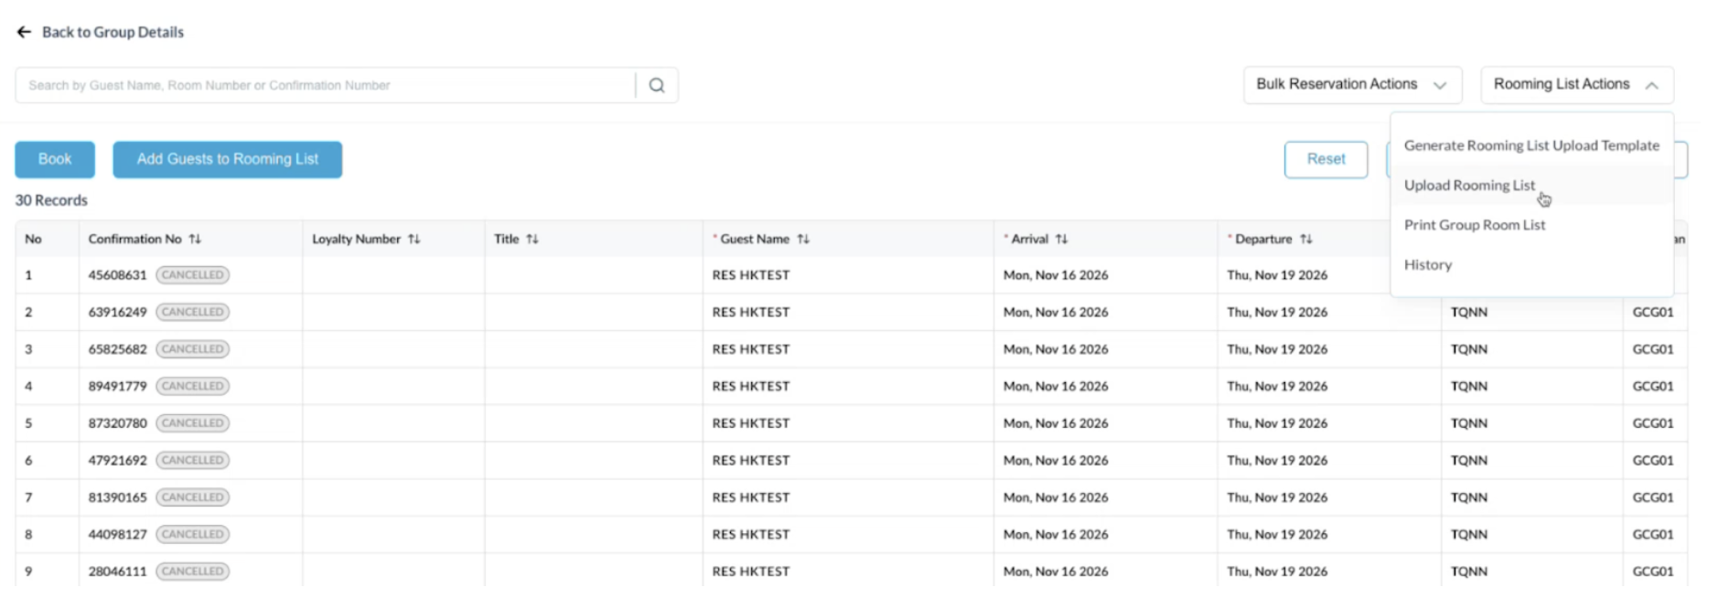Sort by Loyalty Number column

coord(414,239)
